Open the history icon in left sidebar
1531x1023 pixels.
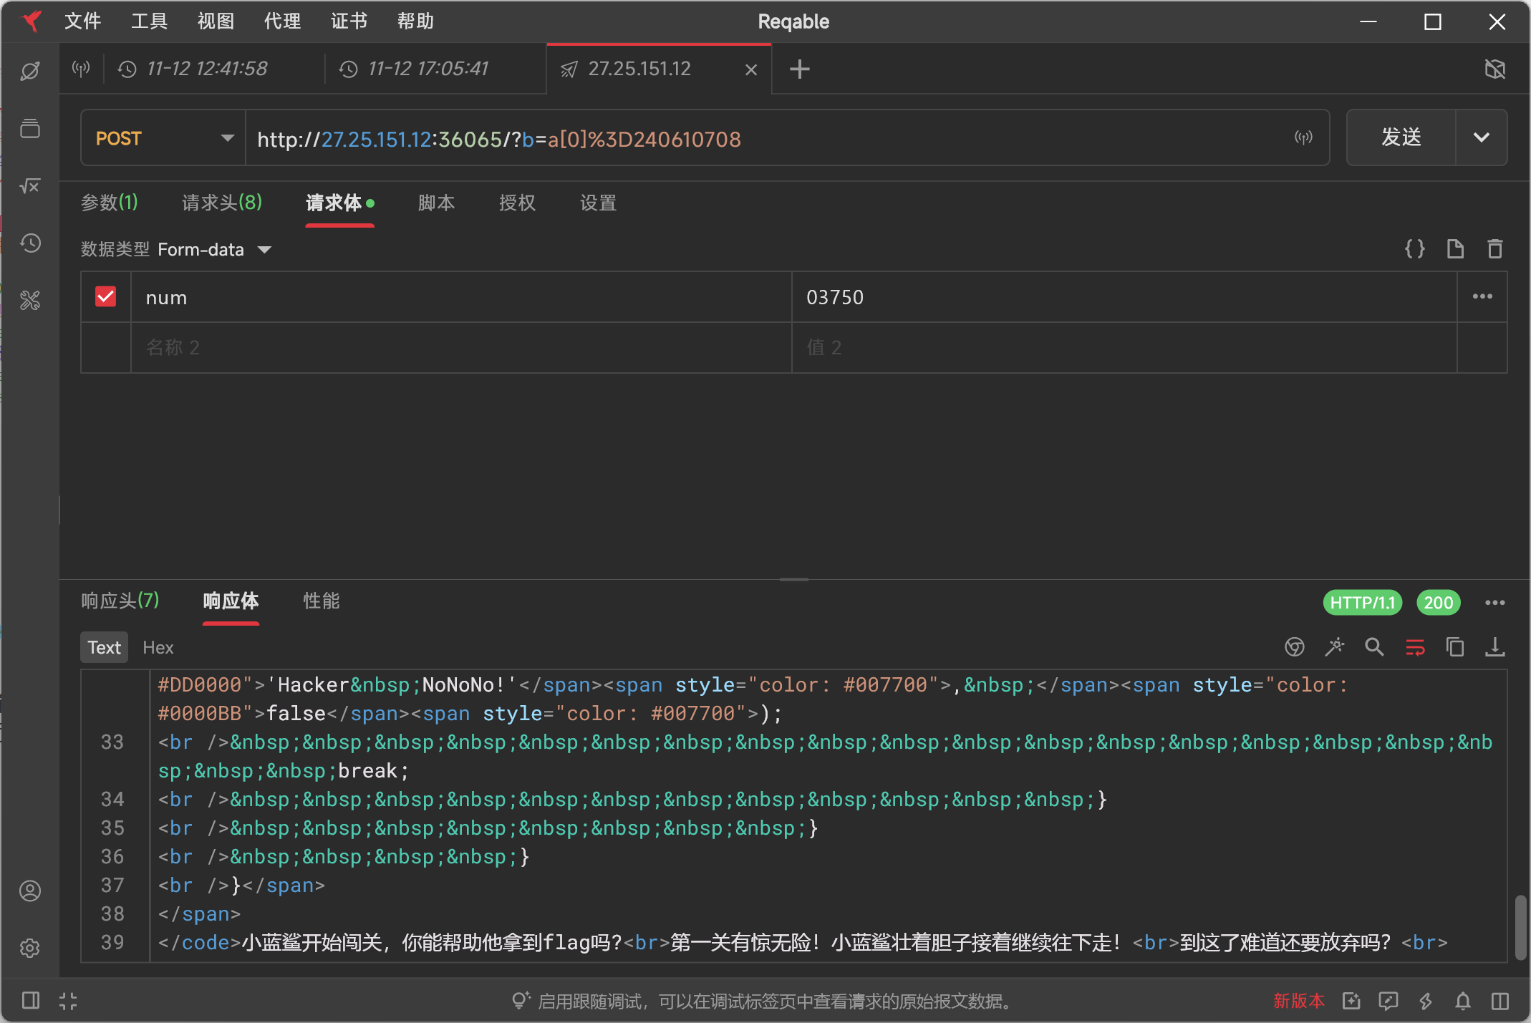(30, 243)
